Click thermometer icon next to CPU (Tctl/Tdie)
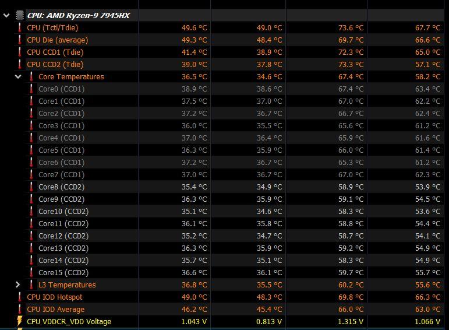The width and height of the screenshot is (449, 330). 19,27
